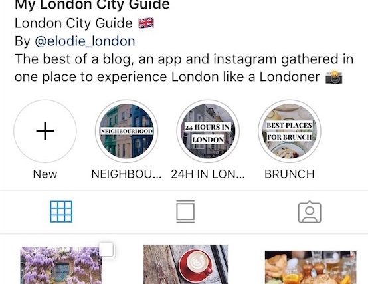Open the wisteria house photo post
The width and height of the screenshot is (368, 284).
tap(62, 265)
